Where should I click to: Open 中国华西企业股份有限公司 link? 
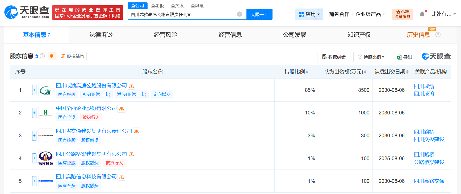click(86, 108)
